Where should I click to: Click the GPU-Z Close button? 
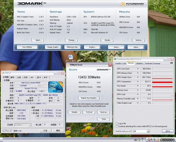pyautogui.click(x=168, y=131)
